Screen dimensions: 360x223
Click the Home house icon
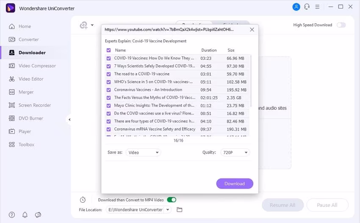(12, 26)
